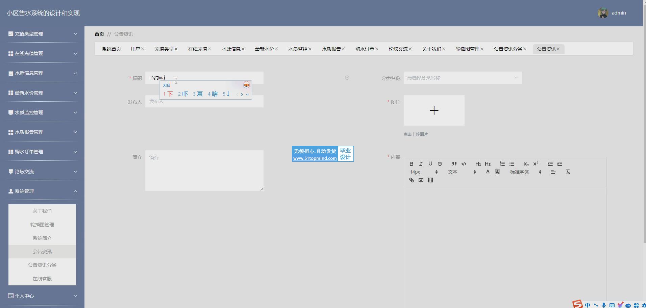Expand 在线充值管理 sidebar menu
The height and width of the screenshot is (308, 646).
42,53
